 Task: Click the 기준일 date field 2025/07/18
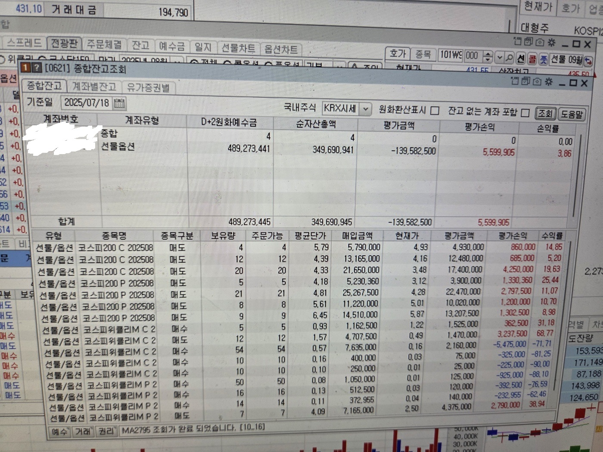[x=87, y=102]
